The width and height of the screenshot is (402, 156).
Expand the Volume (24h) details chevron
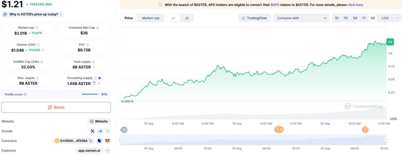click(43, 50)
